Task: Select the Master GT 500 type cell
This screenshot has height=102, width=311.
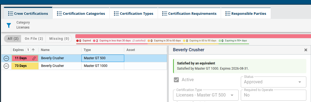Action: (103, 58)
